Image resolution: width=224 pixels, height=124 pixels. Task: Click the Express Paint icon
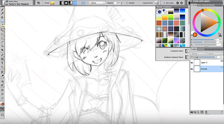pyautogui.click(x=157, y=3)
